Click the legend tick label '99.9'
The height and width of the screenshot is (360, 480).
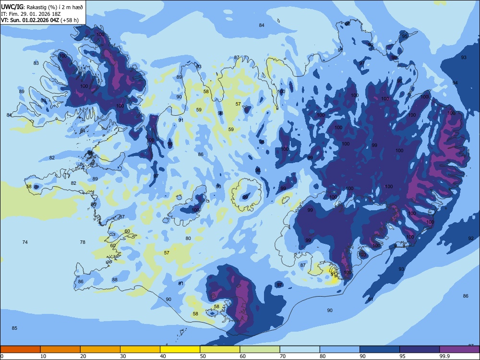coord(444,356)
